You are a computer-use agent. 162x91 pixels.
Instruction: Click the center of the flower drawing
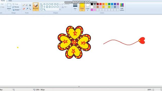point(74,42)
